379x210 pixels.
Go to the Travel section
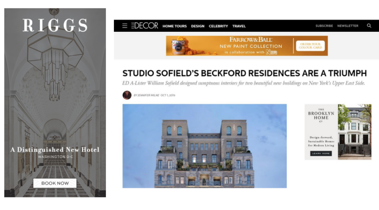239,26
